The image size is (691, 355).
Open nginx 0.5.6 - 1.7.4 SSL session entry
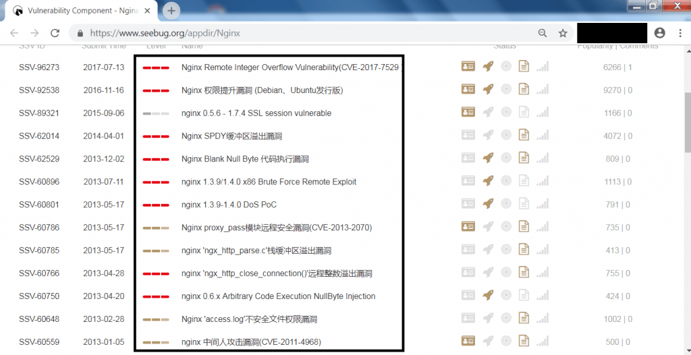[x=256, y=113]
